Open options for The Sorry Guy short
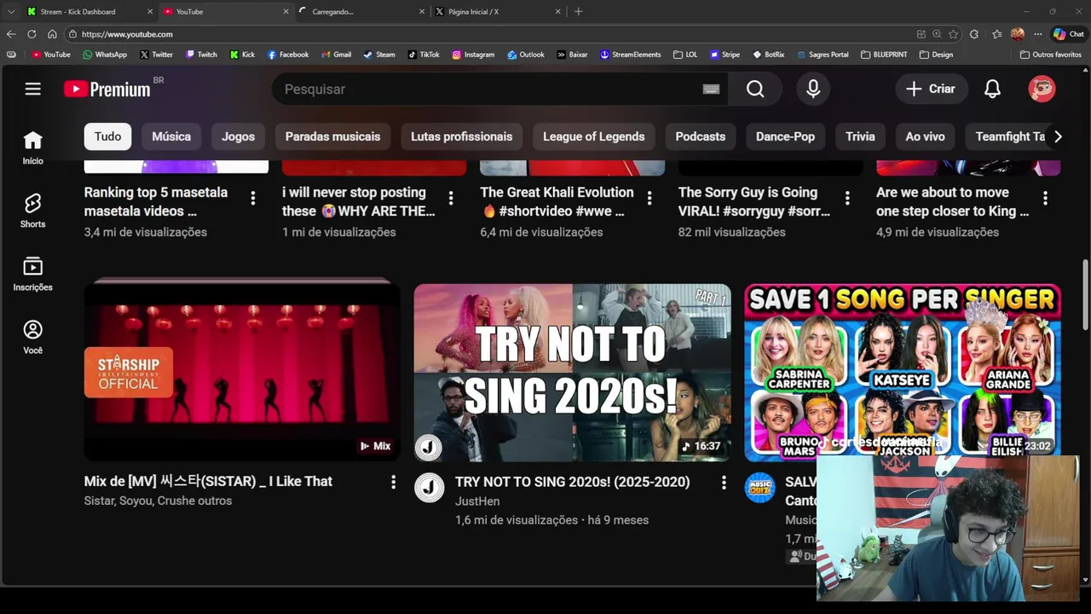This screenshot has height=614, width=1091. pyautogui.click(x=847, y=198)
